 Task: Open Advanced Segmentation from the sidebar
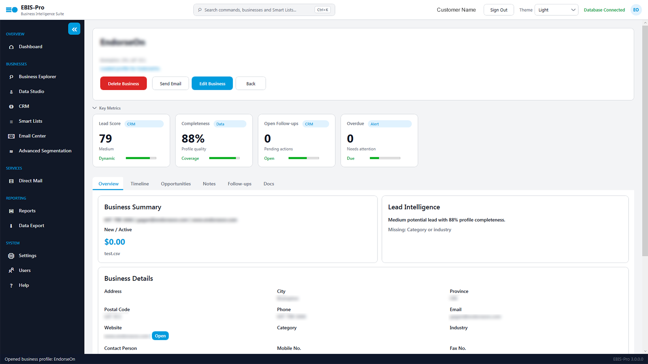pyautogui.click(x=45, y=151)
